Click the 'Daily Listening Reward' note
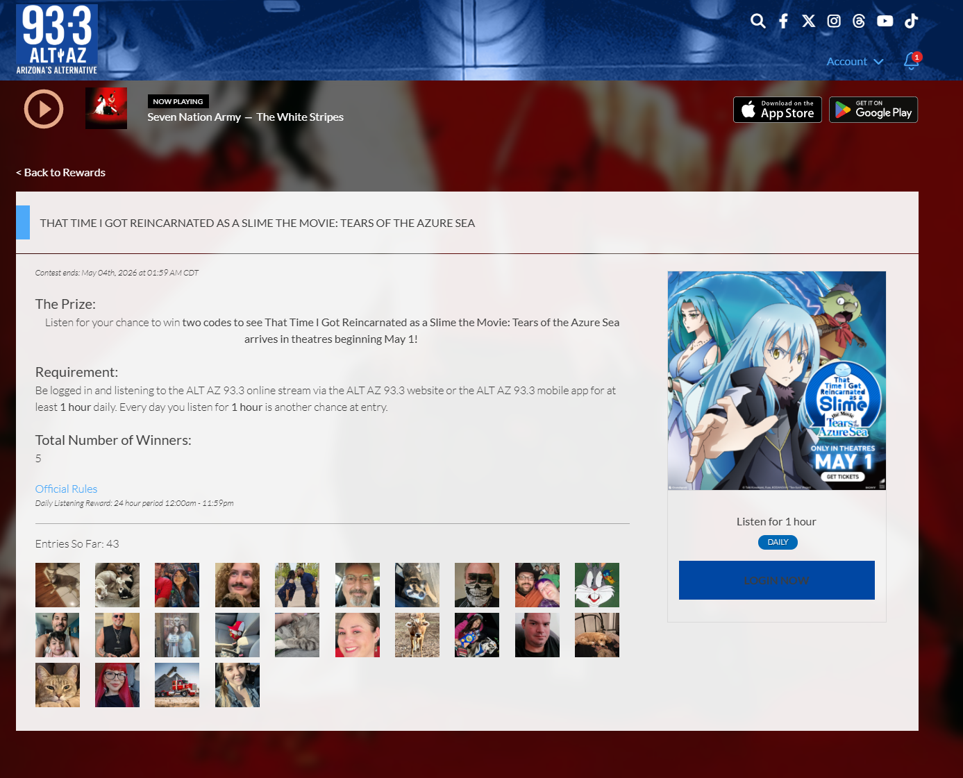 pos(135,503)
